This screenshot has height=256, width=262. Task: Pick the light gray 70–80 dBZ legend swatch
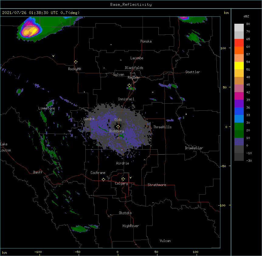pos(239,28)
